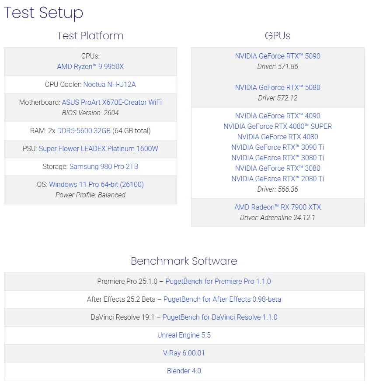
Task: Open the AMD Ryzen 9 9950X link
Action: [91, 67]
